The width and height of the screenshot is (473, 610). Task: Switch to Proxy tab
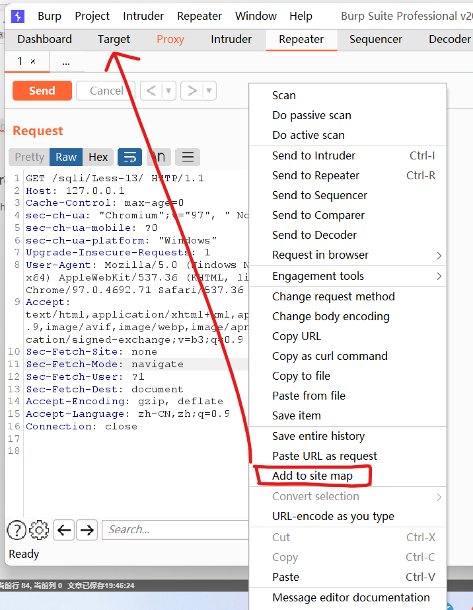click(170, 39)
